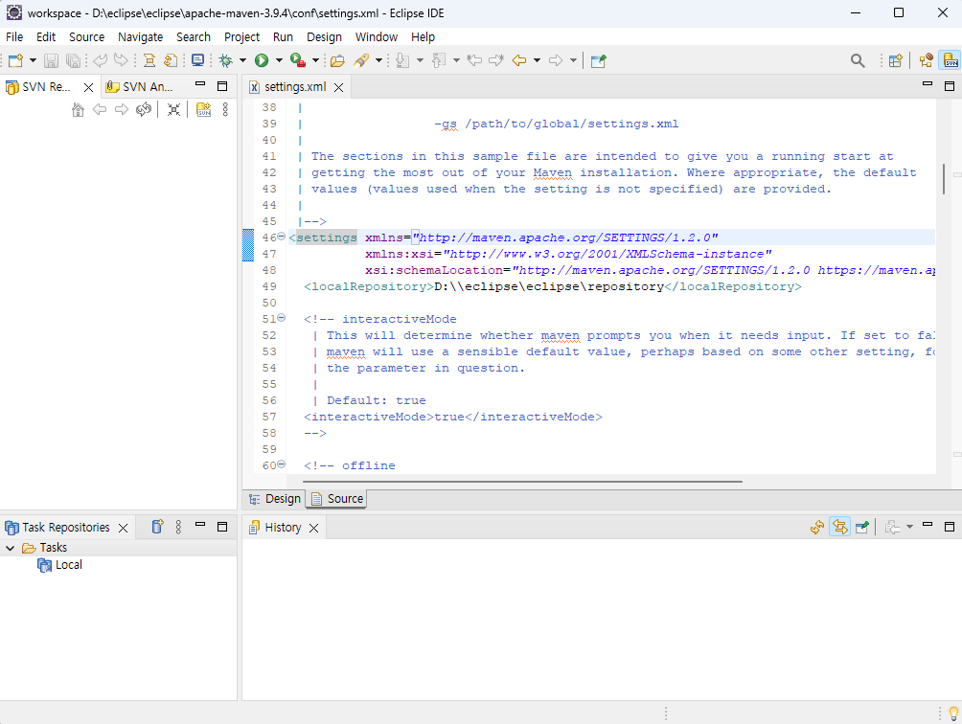Click the Save icon in toolbar
The width and height of the screenshot is (962, 724).
point(51,60)
